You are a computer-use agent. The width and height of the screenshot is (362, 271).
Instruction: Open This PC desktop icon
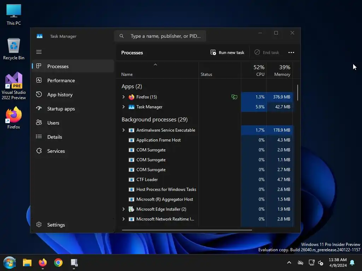click(x=14, y=14)
